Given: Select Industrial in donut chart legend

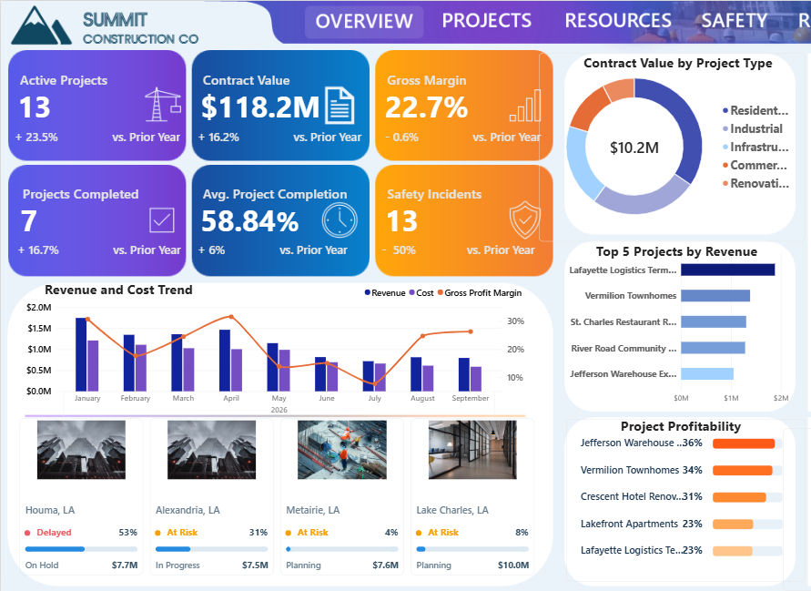Looking at the screenshot, I should tap(753, 128).
